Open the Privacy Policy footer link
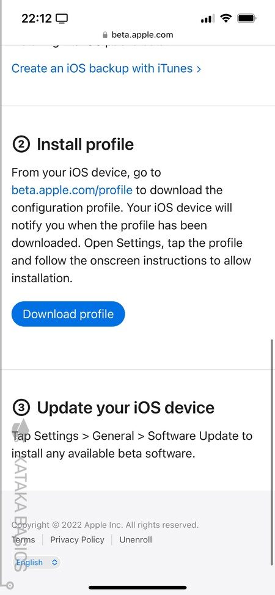Viewport: 275px width, 595px height. [x=77, y=539]
